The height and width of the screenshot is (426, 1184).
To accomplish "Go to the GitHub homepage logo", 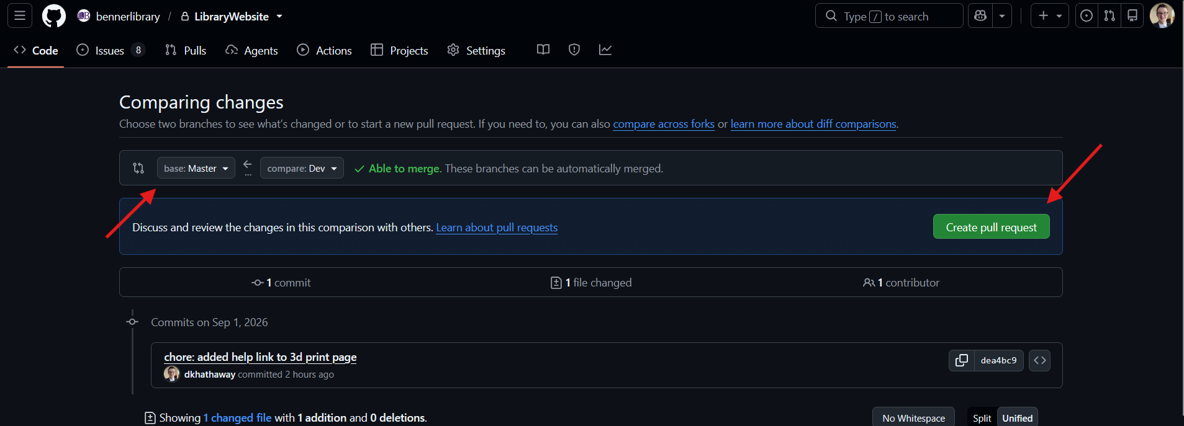I will 54,16.
